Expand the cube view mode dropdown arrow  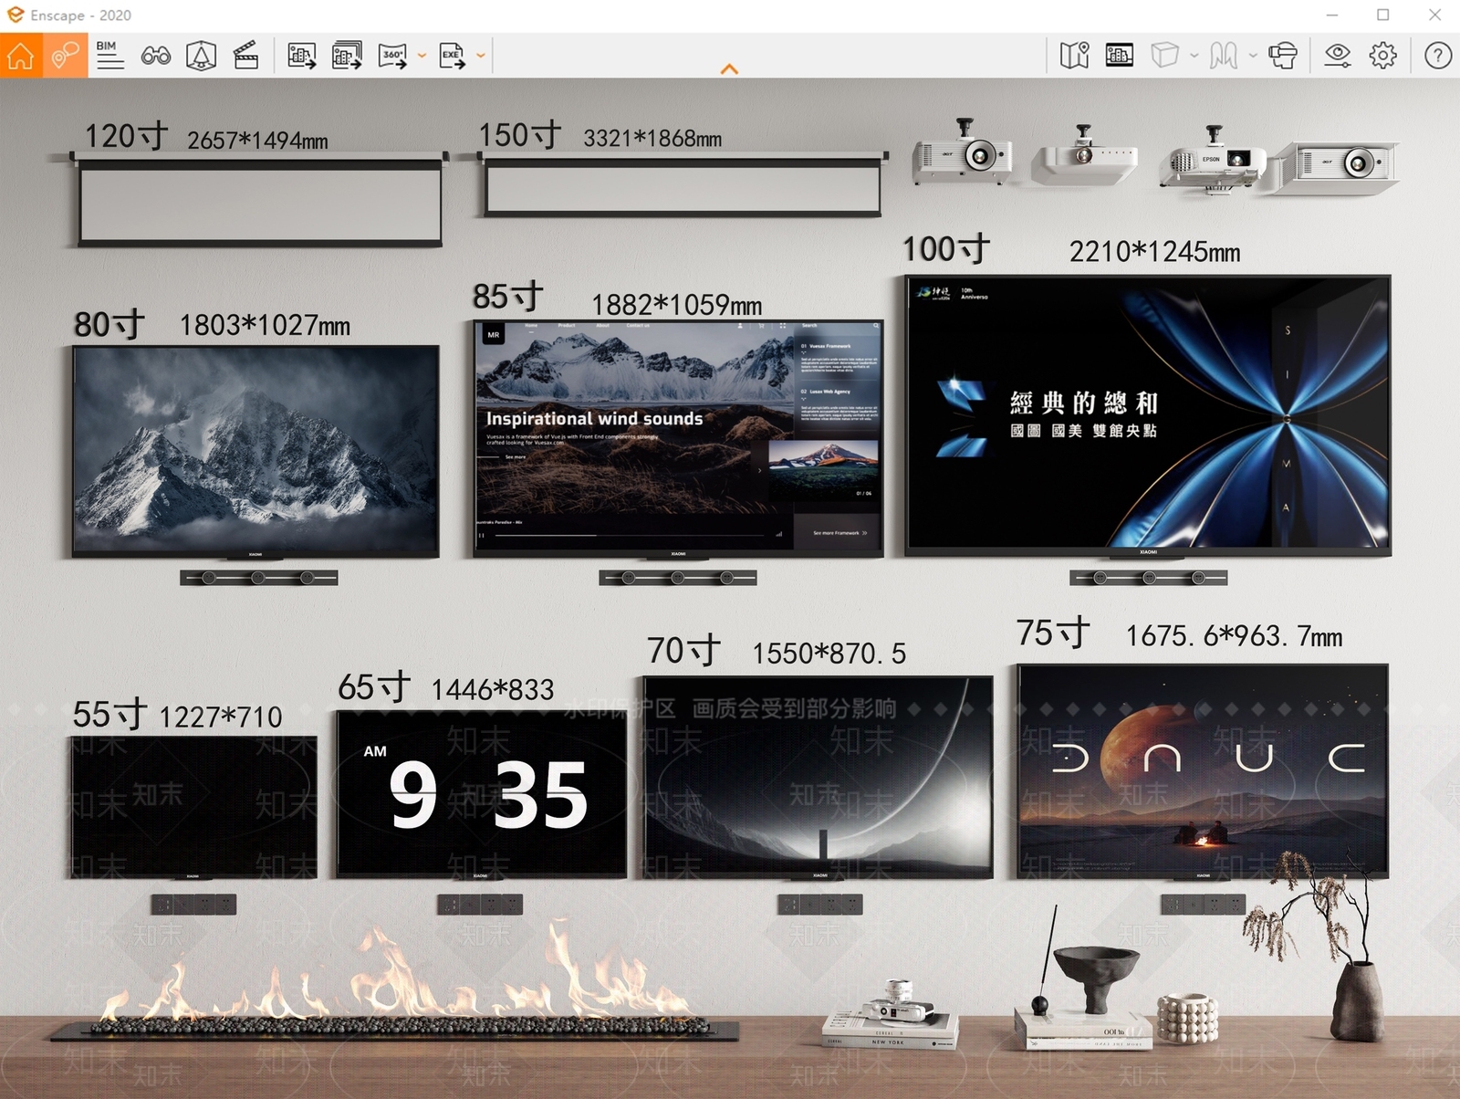coord(1194,56)
